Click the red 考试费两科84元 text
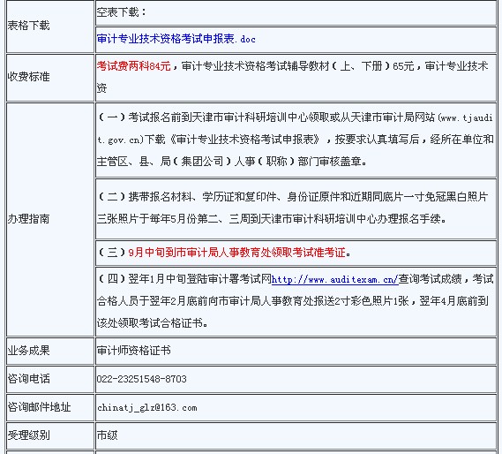Viewport: 502px width, 454px height. pos(133,66)
